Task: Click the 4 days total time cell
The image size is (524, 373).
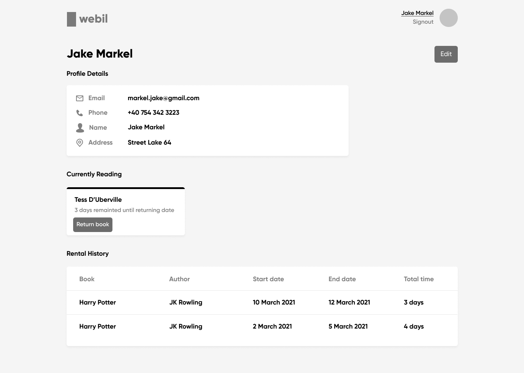Action: coord(414,326)
